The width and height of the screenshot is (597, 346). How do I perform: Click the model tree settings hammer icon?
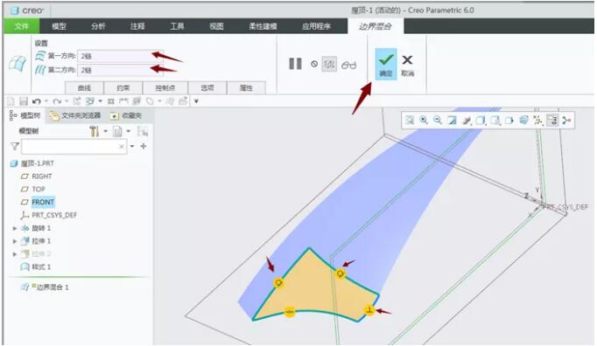[x=94, y=132]
